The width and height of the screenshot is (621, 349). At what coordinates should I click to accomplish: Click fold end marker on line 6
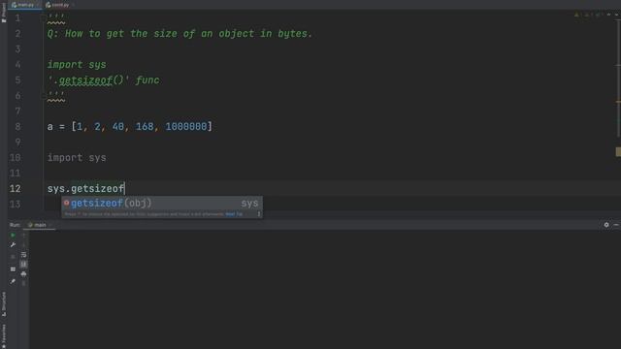coord(44,95)
